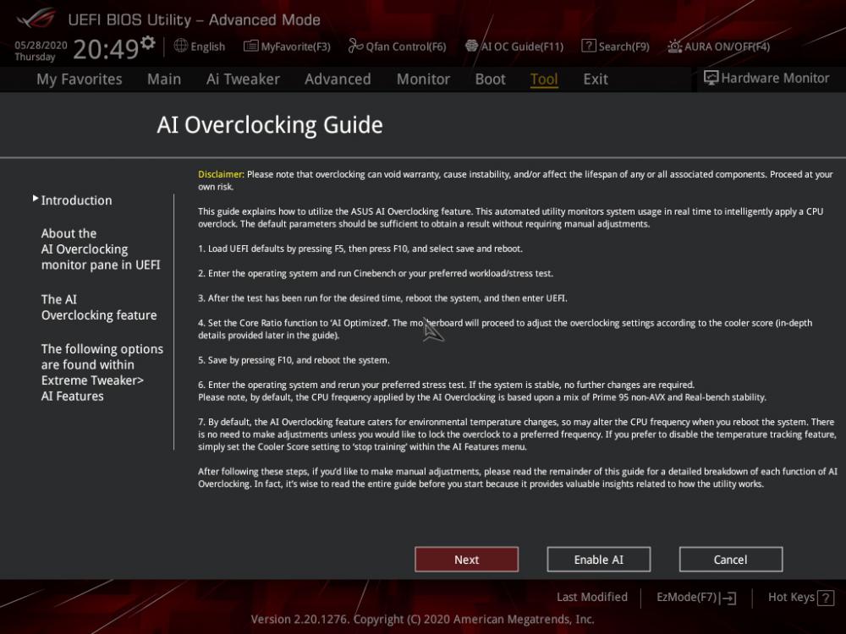The width and height of the screenshot is (846, 634).
Task: Click the Cancel button
Action: point(731,560)
